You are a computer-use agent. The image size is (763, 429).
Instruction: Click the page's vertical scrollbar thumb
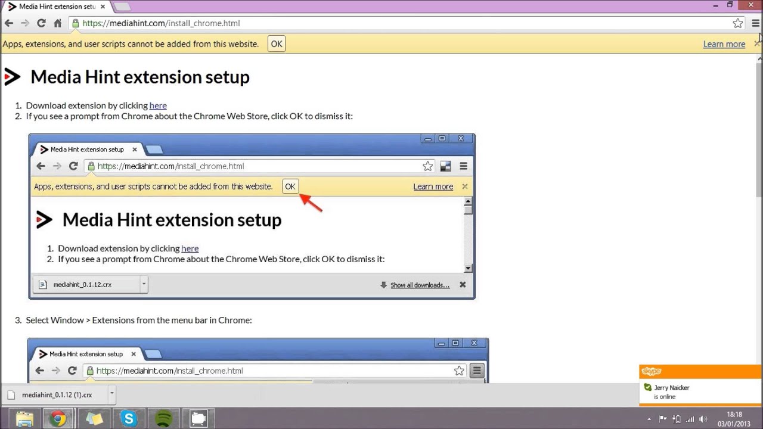pos(759,129)
